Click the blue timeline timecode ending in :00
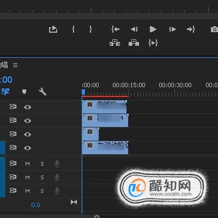The image size is (218, 218). [x=6, y=80]
